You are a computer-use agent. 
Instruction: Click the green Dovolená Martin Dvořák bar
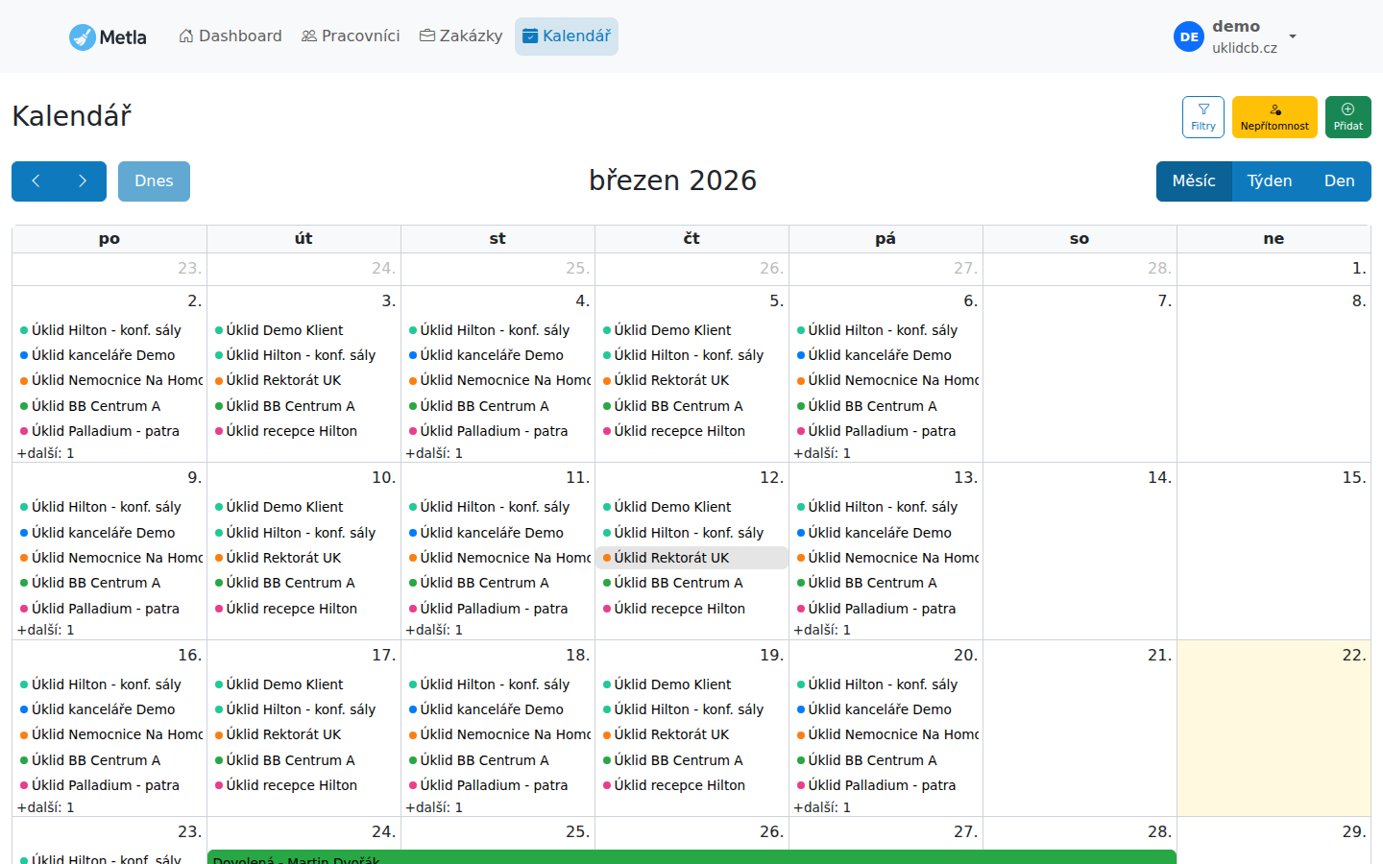click(691, 857)
